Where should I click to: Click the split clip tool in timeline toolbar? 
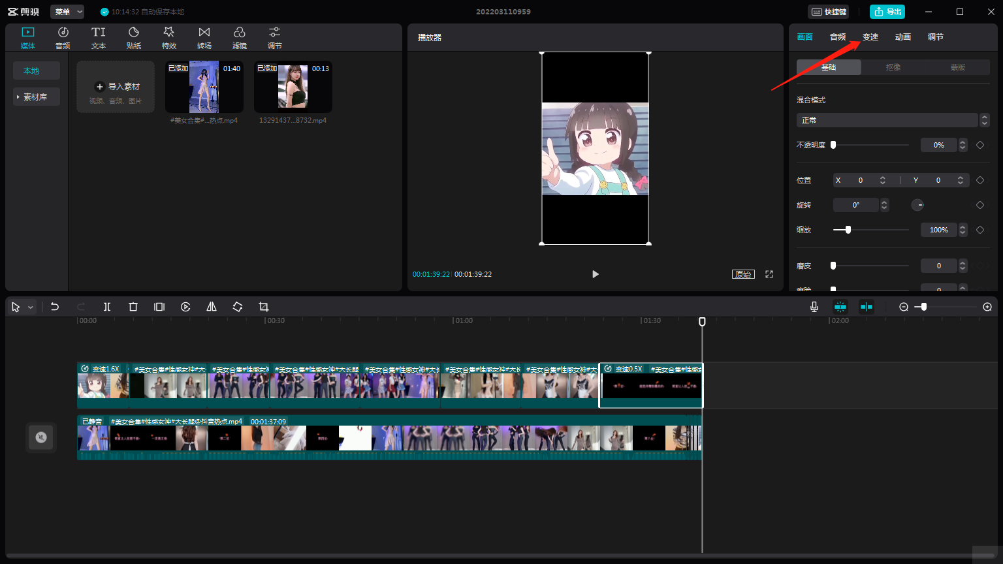coord(107,307)
